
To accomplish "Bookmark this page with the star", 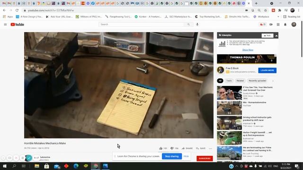I will click(266, 10).
